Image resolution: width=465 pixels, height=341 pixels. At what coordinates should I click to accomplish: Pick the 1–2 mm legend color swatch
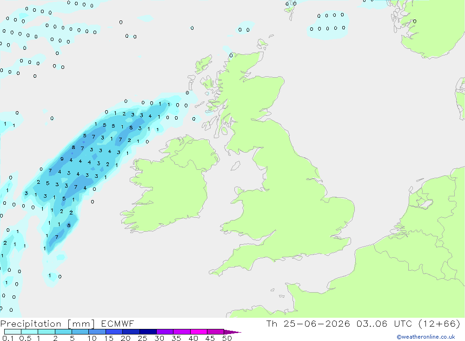(46, 332)
